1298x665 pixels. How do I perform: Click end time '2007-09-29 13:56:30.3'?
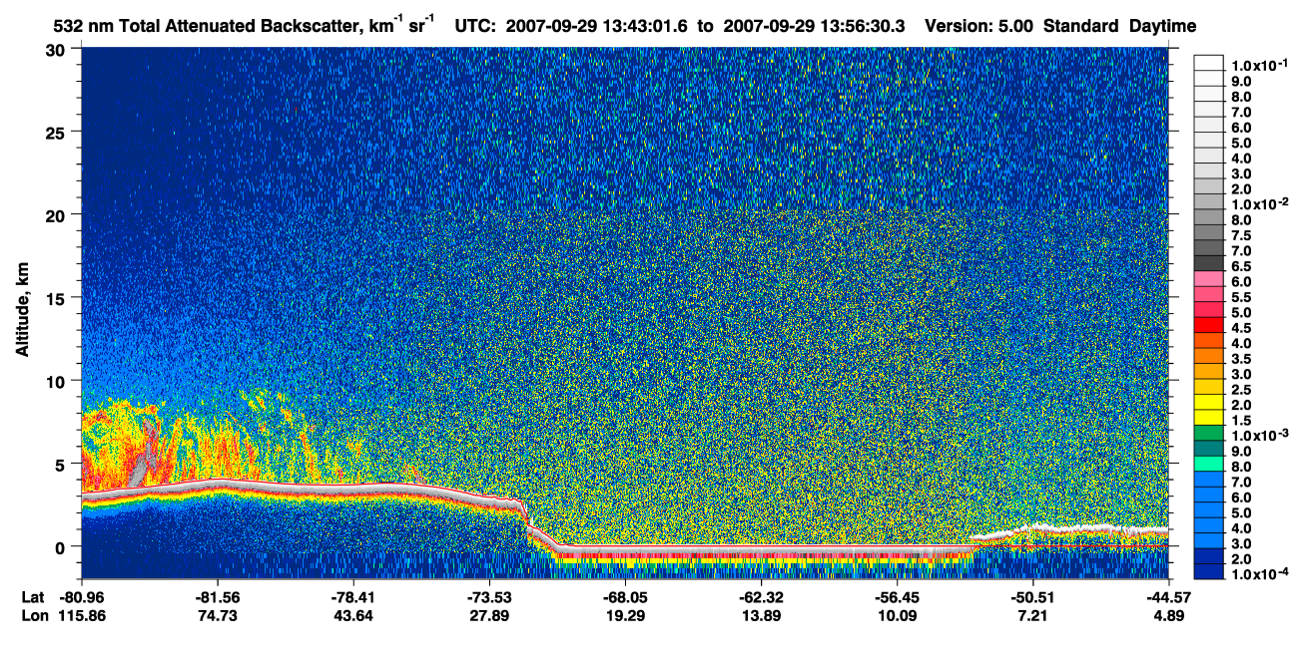pos(815,26)
